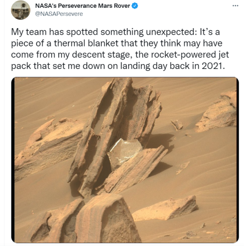Click the rock at the photo's upper right
This screenshot has width=244, height=246.
[218, 112]
